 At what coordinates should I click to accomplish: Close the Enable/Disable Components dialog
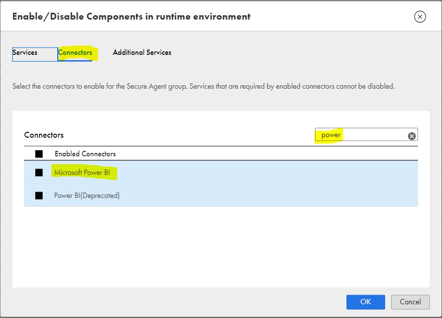(420, 17)
